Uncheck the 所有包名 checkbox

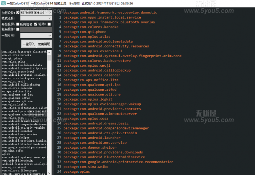coord(36,24)
